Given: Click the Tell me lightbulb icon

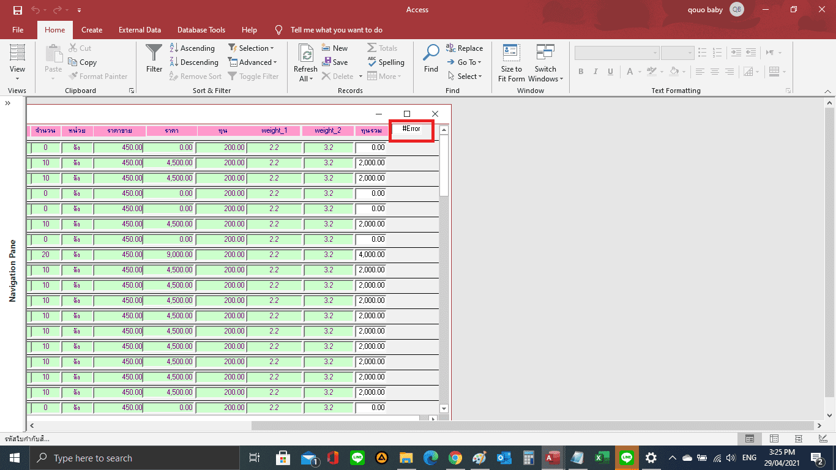Looking at the screenshot, I should coord(279,29).
